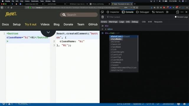Image resolution: width=189 pixels, height=106 pixels.
Task: Toggle the Errors filter
Action: coord(104,22)
